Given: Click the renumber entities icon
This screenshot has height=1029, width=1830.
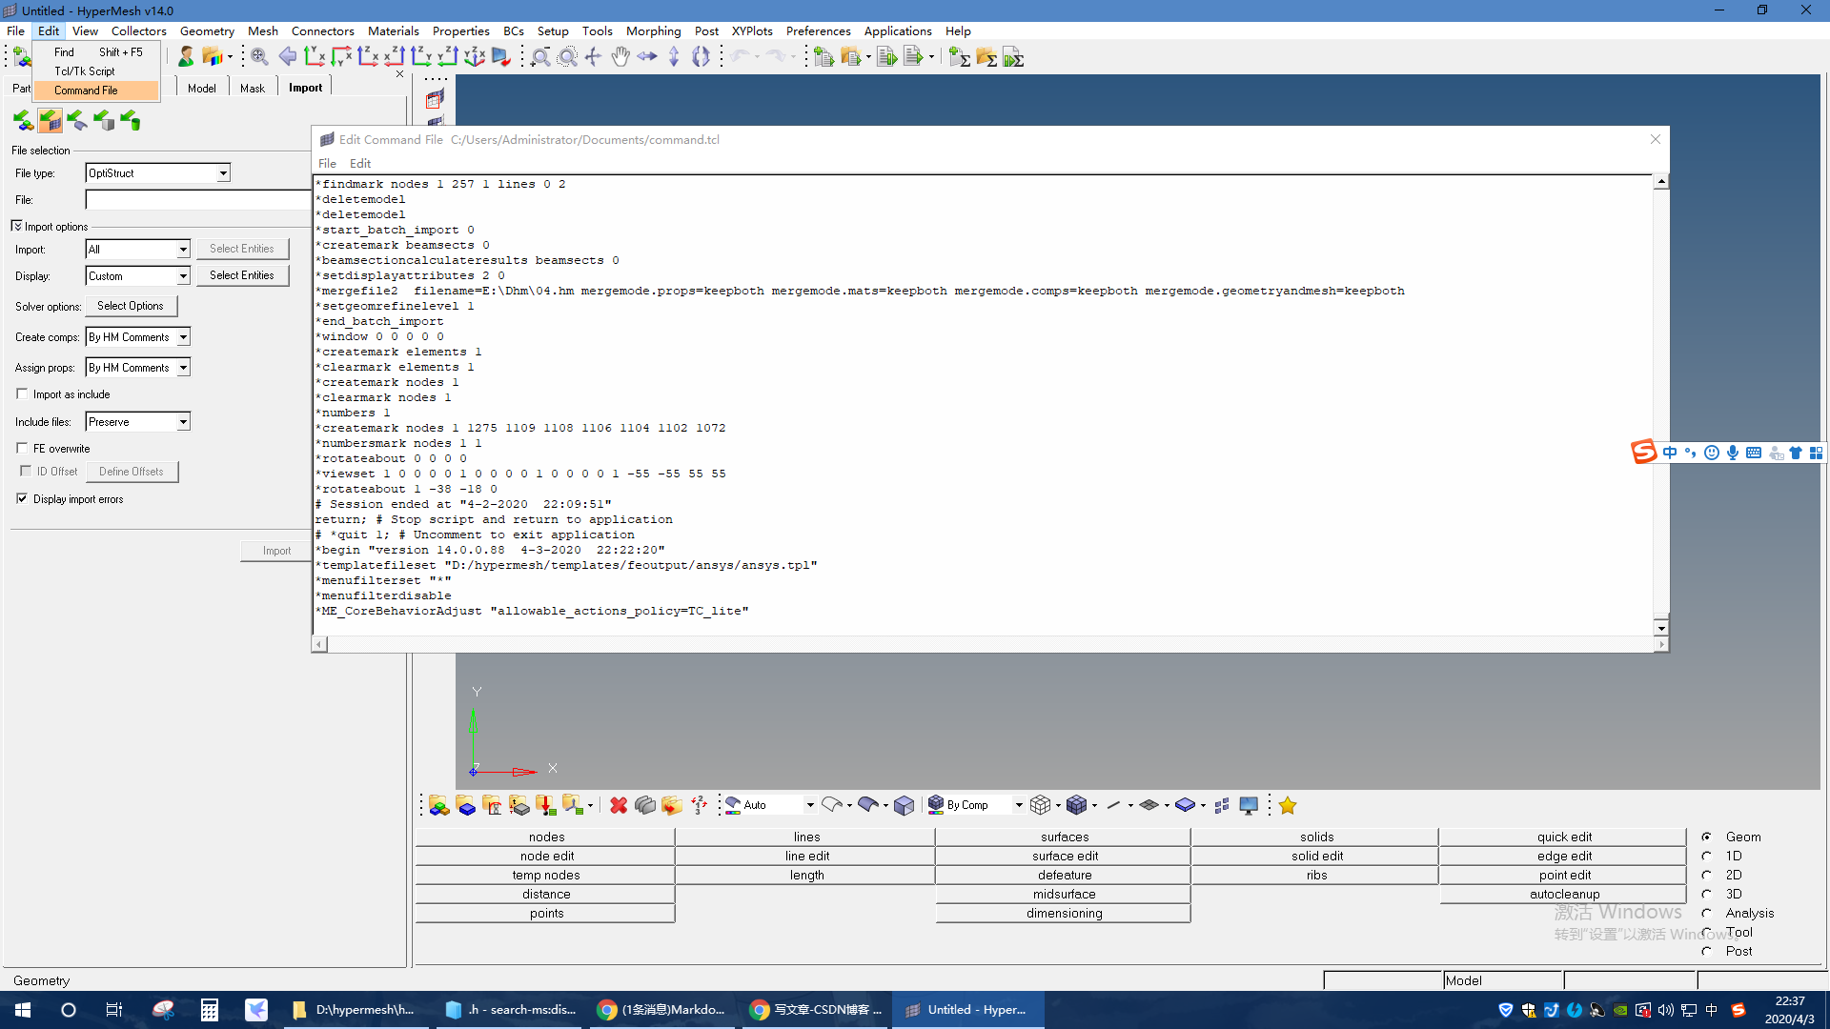Looking at the screenshot, I should 699,805.
